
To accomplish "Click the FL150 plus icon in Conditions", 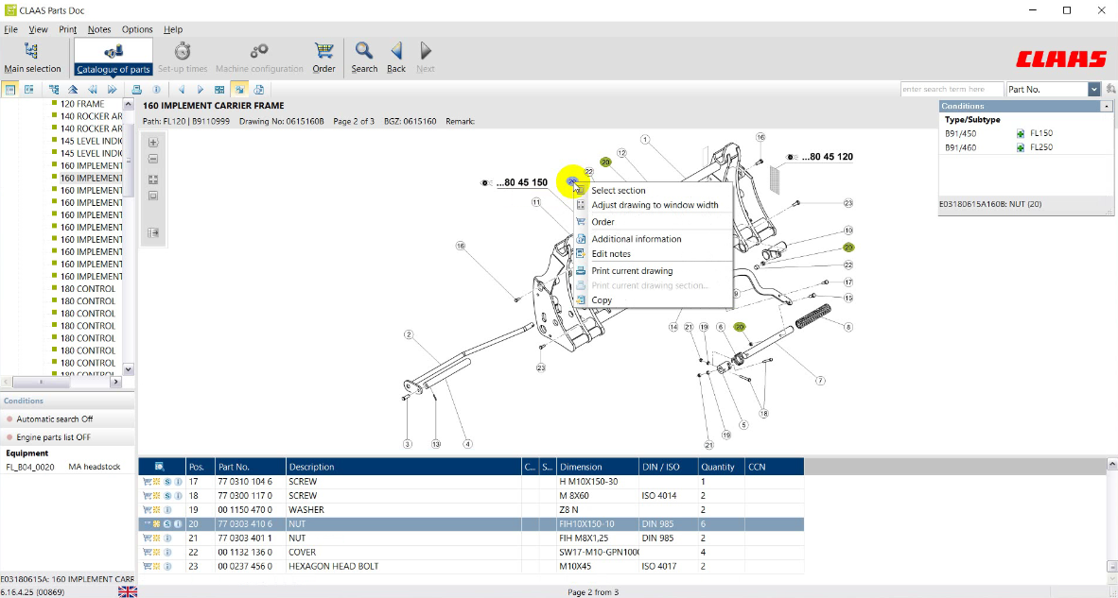I will pos(1021,133).
